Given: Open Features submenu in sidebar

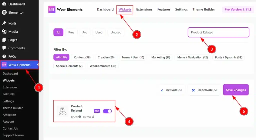Looking at the screenshot, I should (8, 94).
